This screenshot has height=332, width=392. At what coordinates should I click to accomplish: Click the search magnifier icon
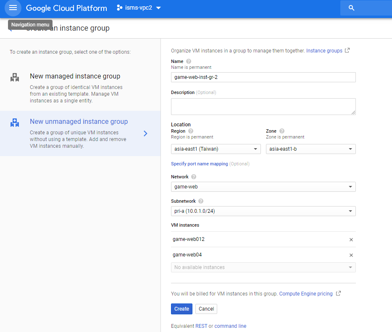click(352, 8)
